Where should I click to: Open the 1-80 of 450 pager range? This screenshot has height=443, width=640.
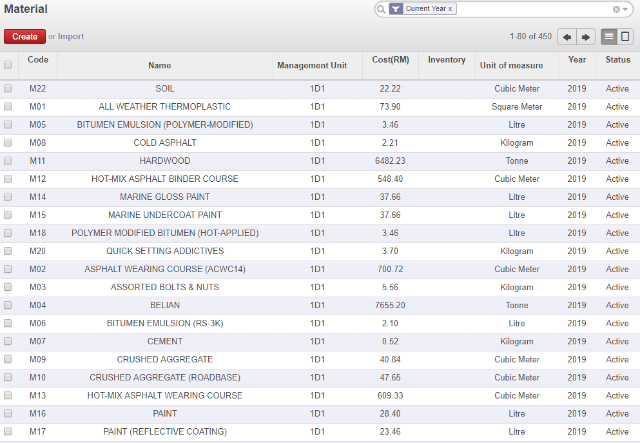tap(530, 37)
